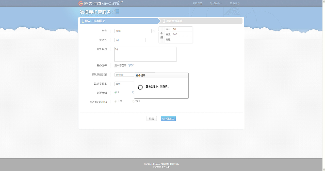
Task: Click the loading spinner in 操作提示 dialog
Action: (x=140, y=87)
